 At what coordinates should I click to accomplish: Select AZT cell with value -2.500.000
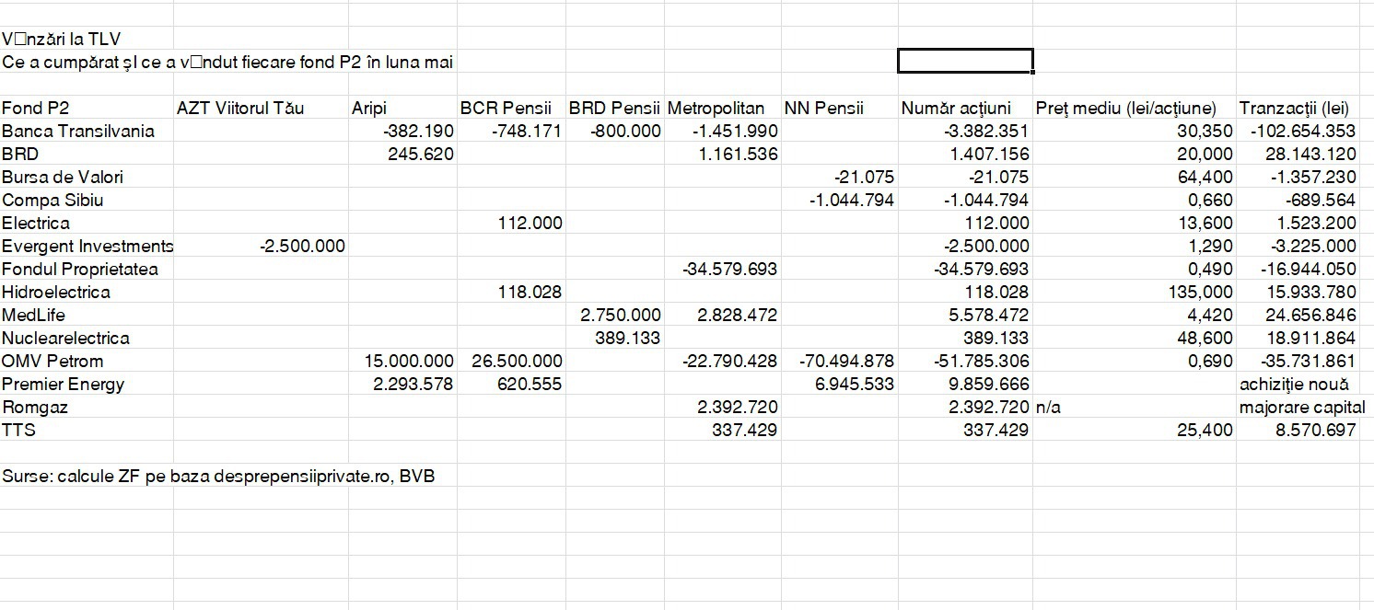tap(302, 246)
